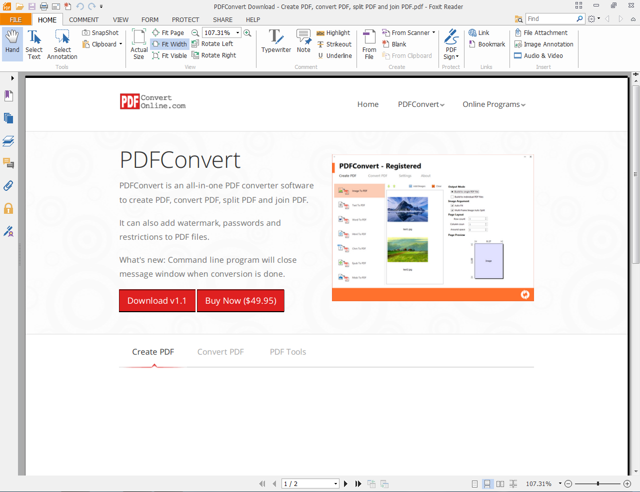This screenshot has width=640, height=492.
Task: Click the Open folder icon in quick access
Action: tap(19, 6)
